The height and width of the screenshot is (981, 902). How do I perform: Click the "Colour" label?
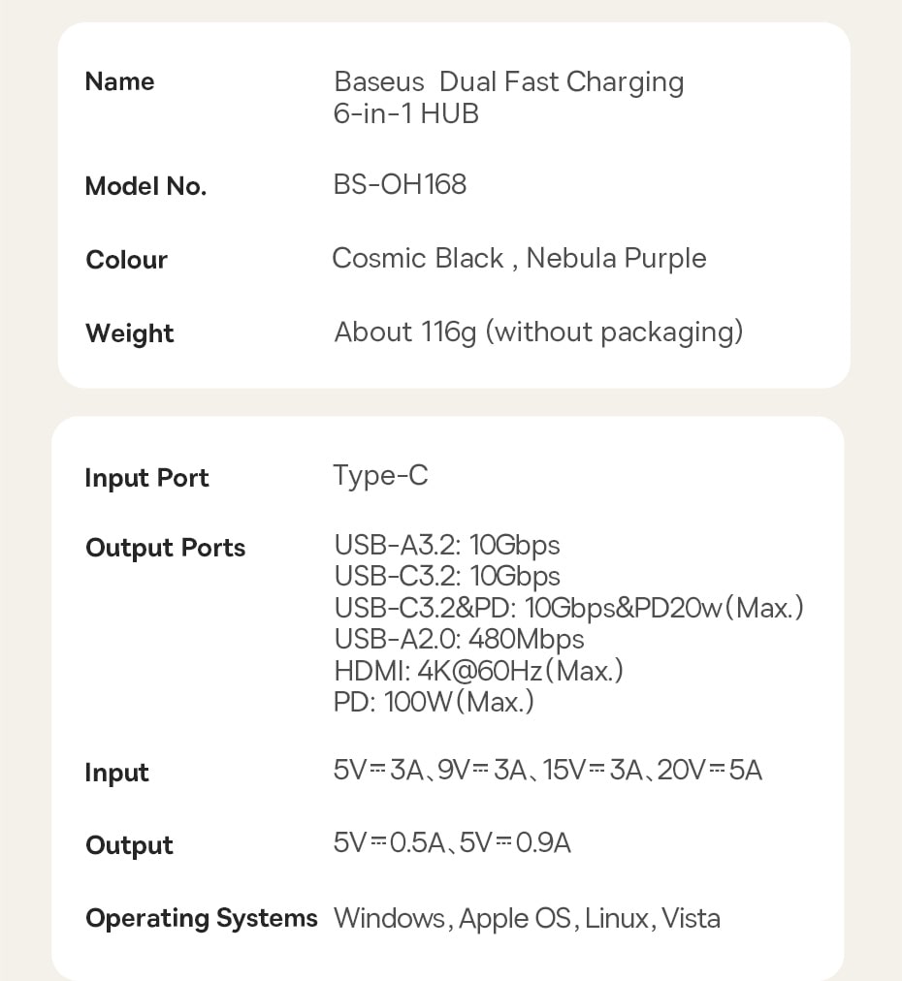click(126, 260)
